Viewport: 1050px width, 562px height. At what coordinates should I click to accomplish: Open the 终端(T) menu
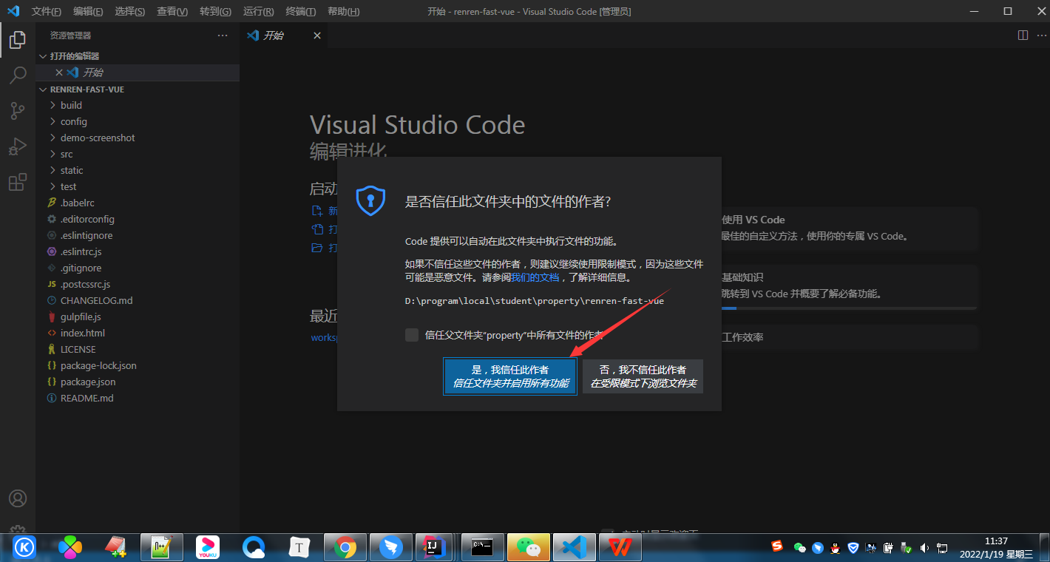[x=301, y=12]
